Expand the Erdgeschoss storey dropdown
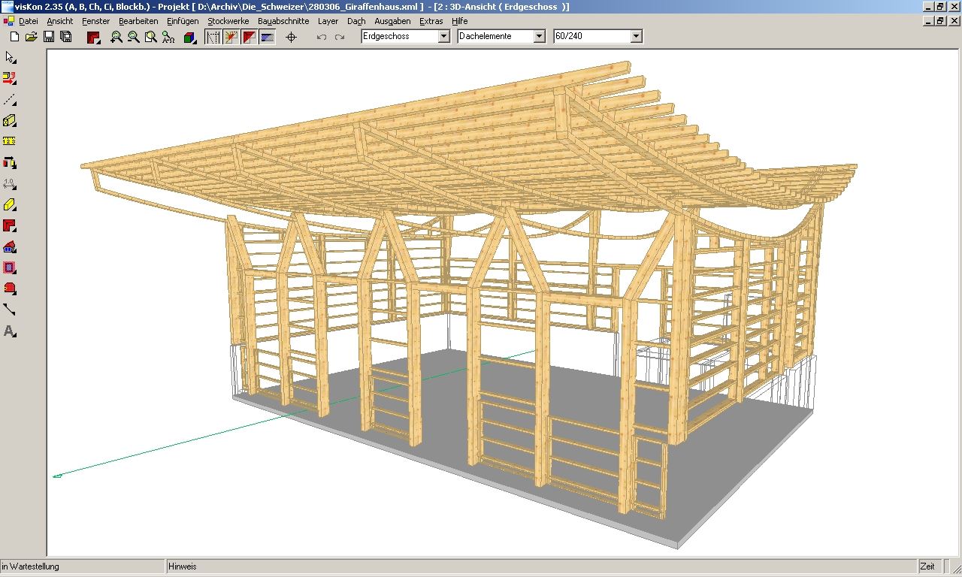Viewport: 962px width, 577px height. (443, 36)
